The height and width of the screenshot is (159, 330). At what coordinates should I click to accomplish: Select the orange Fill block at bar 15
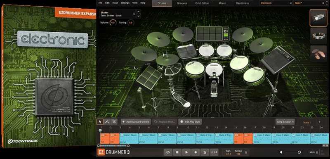[x=239, y=138]
